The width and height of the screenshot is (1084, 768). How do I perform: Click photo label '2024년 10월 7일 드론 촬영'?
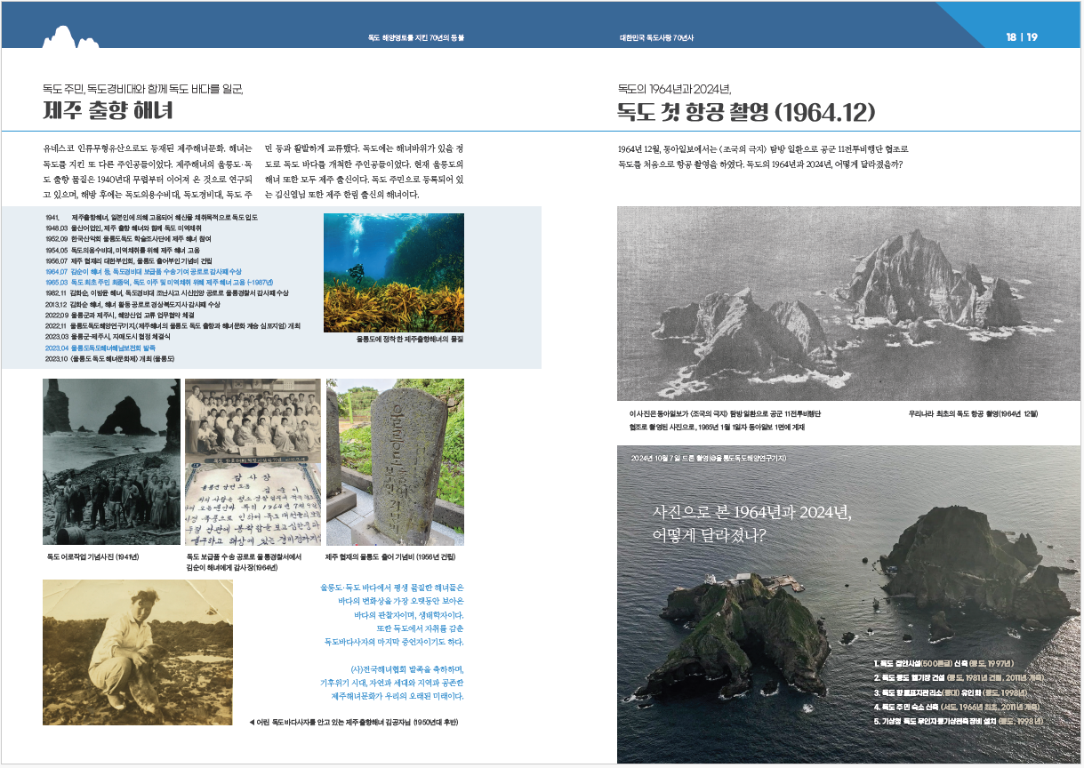click(671, 459)
